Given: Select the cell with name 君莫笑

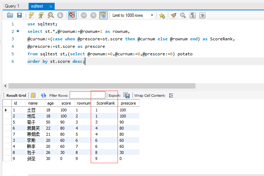Looking at the screenshot, I should point(35,128).
